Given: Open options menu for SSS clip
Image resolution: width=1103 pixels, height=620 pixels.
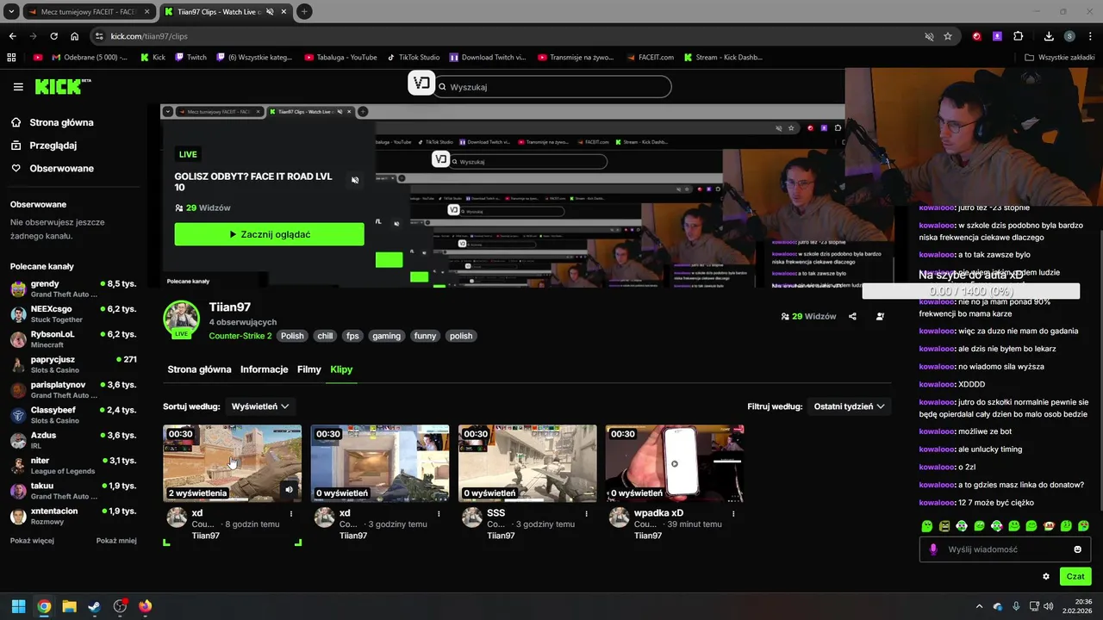Looking at the screenshot, I should coord(586,513).
